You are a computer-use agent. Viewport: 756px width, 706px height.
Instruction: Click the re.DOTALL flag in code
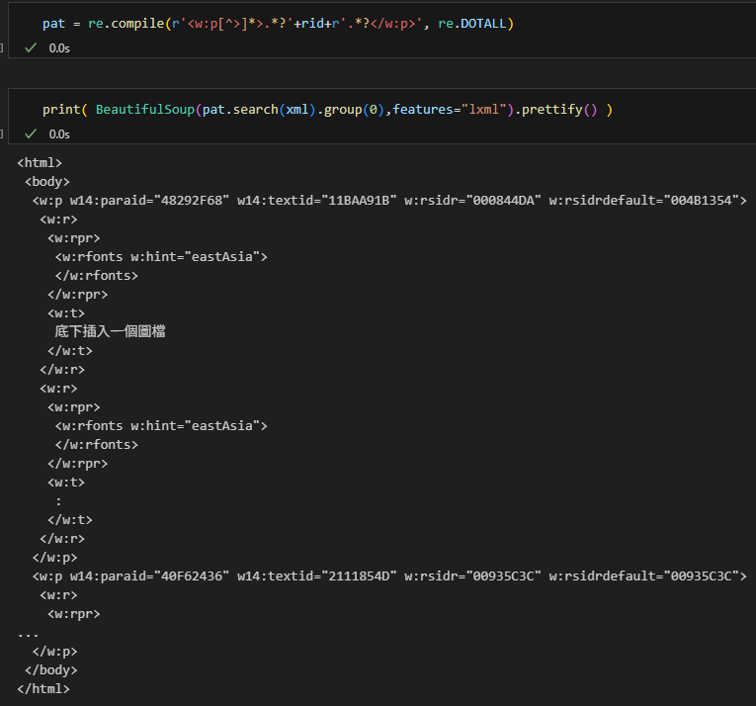click(472, 23)
